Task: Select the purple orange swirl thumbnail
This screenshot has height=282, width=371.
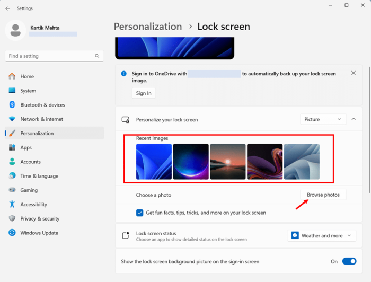Action: coord(264,162)
